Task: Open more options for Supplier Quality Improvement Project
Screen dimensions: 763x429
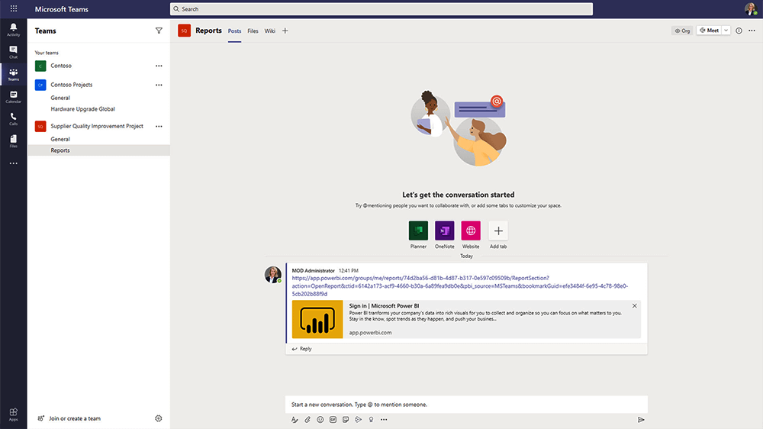Action: [159, 126]
